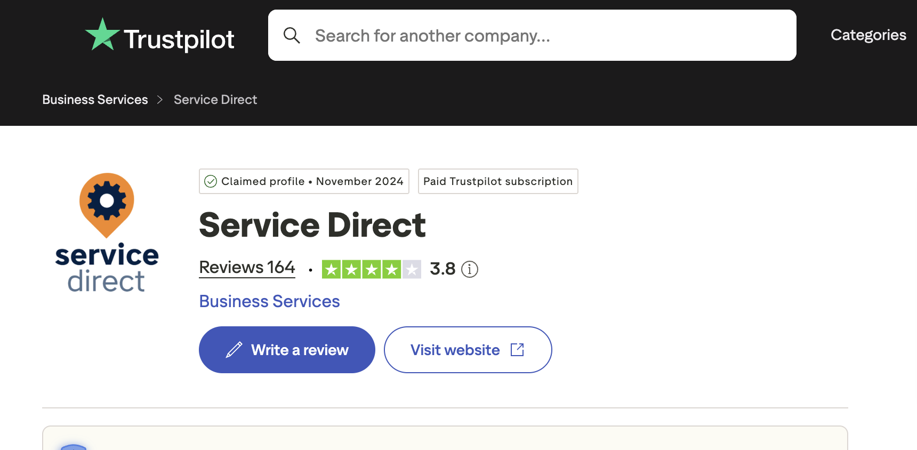Image resolution: width=917 pixels, height=450 pixels.
Task: Click the green claimed checkmark icon
Action: pyautogui.click(x=211, y=181)
